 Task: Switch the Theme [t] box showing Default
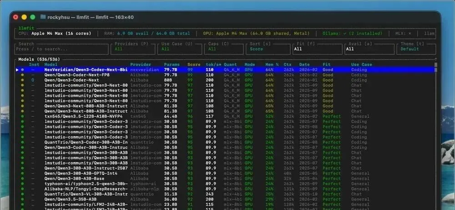[416, 49]
